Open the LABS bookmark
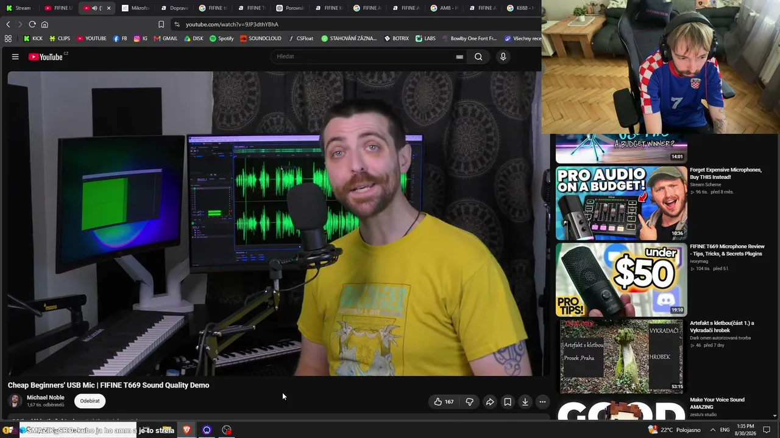780x438 pixels. pos(425,38)
